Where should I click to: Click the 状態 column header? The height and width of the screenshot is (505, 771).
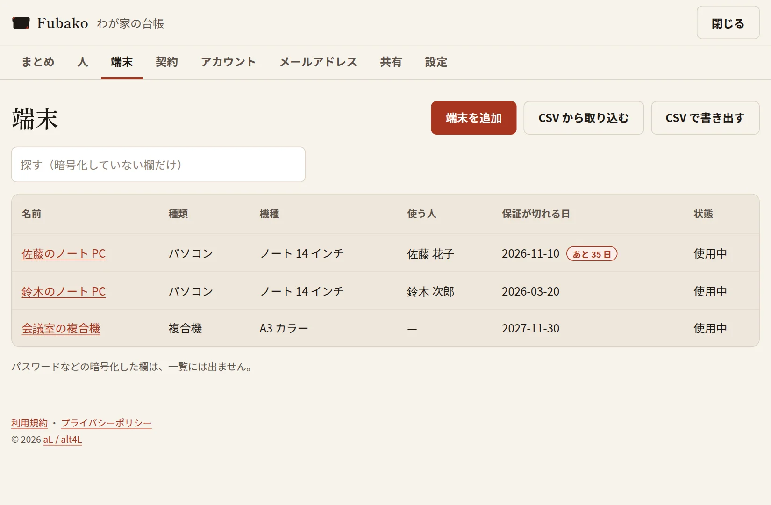(703, 214)
